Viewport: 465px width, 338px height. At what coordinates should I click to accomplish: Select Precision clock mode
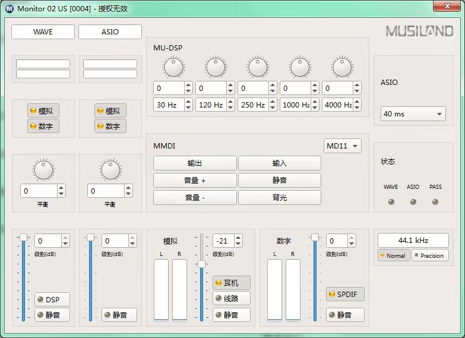(431, 255)
